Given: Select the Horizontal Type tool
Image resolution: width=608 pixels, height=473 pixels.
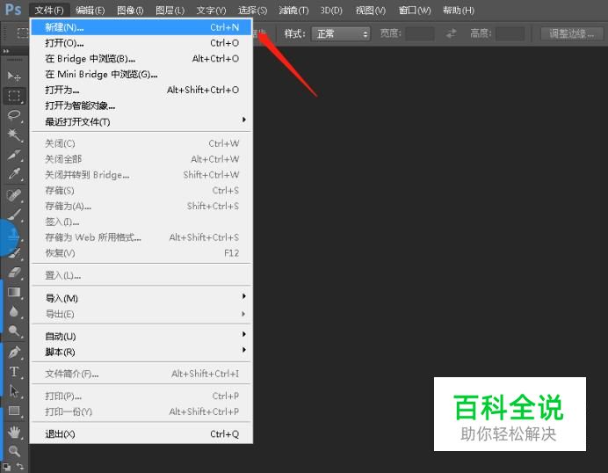Looking at the screenshot, I should click(14, 371).
